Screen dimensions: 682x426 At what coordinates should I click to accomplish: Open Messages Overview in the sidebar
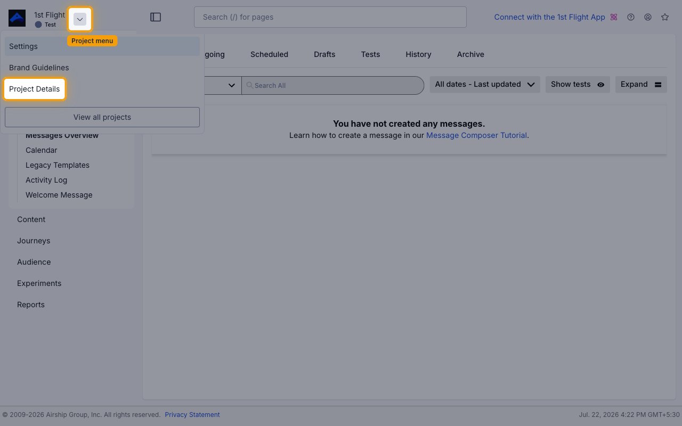coord(62,135)
